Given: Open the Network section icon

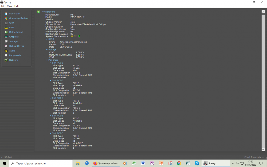Looking at the screenshot, I should tap(6, 60).
